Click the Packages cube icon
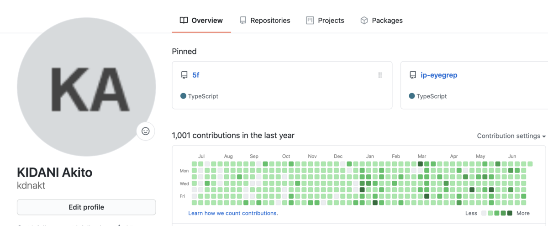 coord(364,21)
